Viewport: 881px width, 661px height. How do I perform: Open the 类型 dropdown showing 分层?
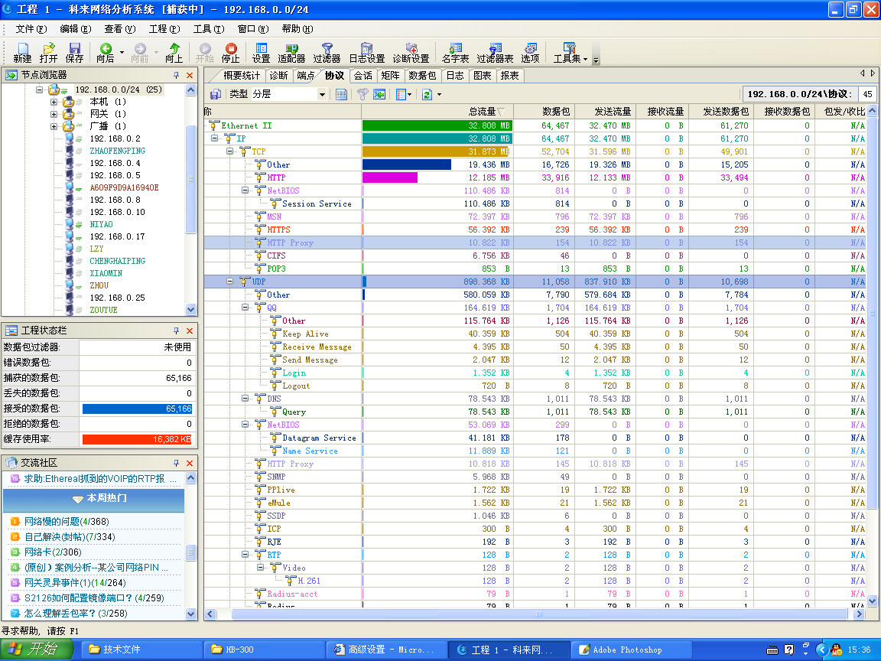(321, 94)
